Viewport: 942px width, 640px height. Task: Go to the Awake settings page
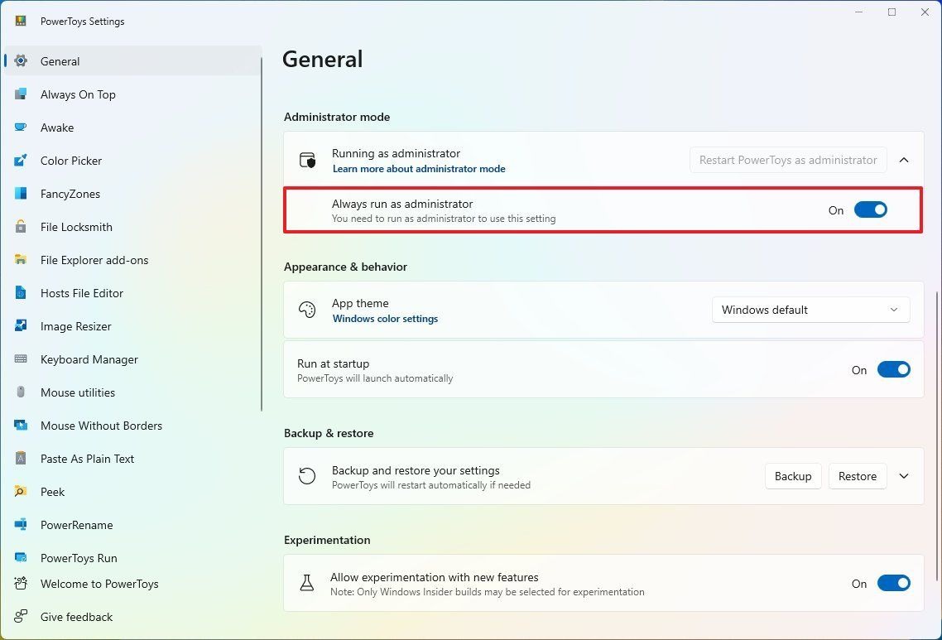132,127
